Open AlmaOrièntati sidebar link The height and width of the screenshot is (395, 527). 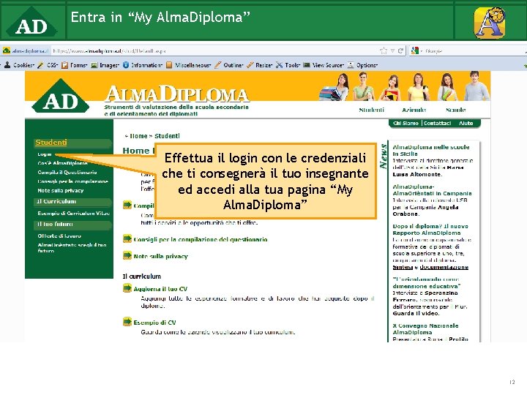tap(72, 247)
